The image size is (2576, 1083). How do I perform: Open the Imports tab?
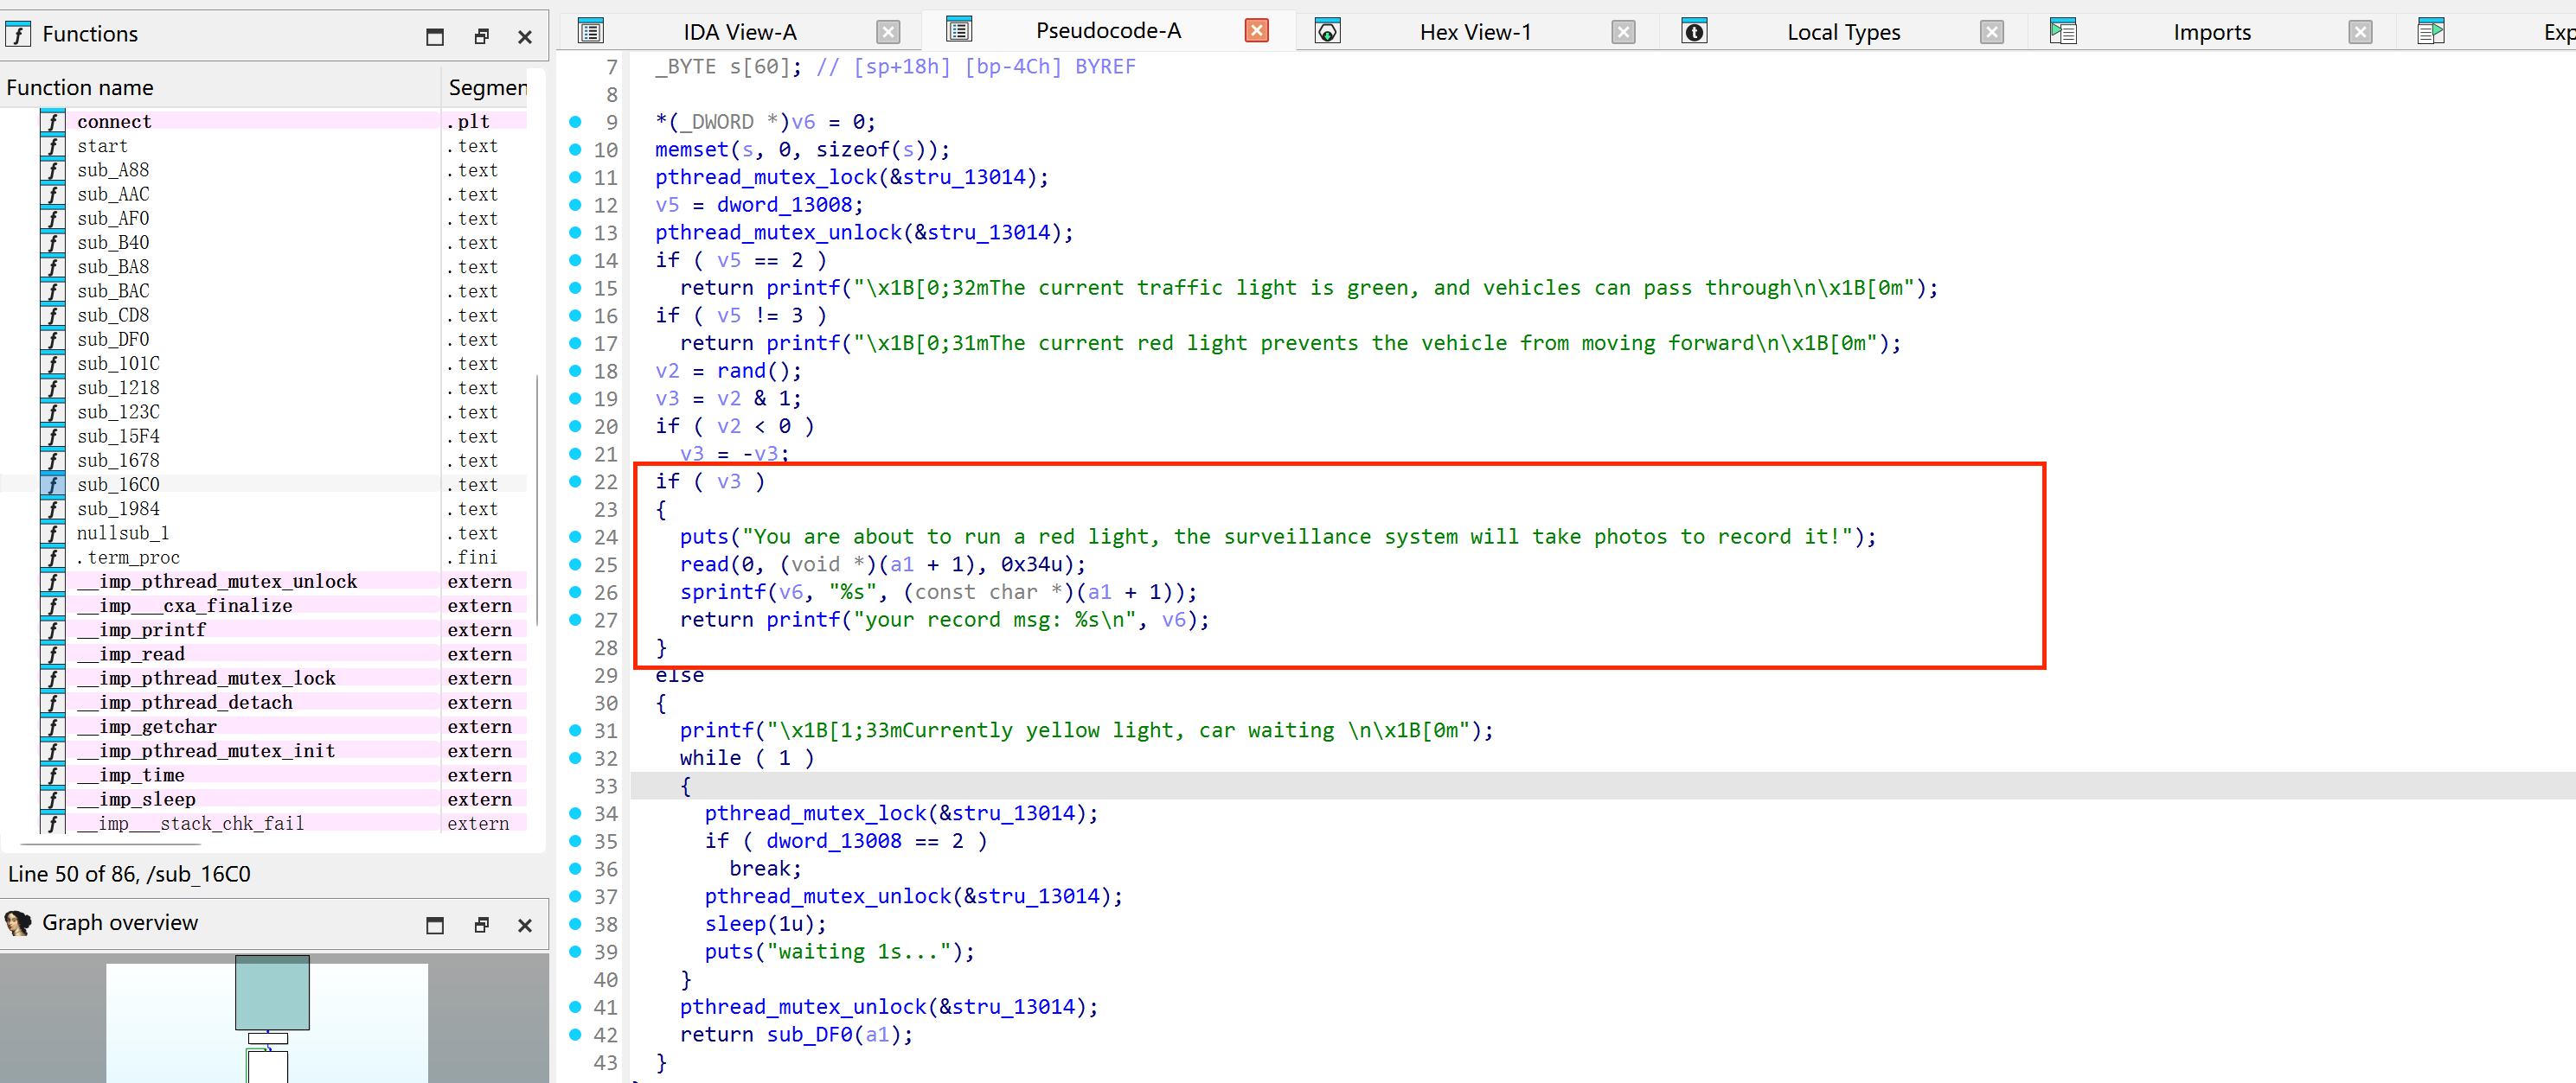click(2211, 32)
